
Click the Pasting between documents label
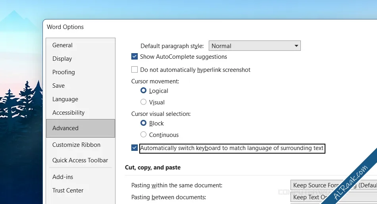point(169,197)
